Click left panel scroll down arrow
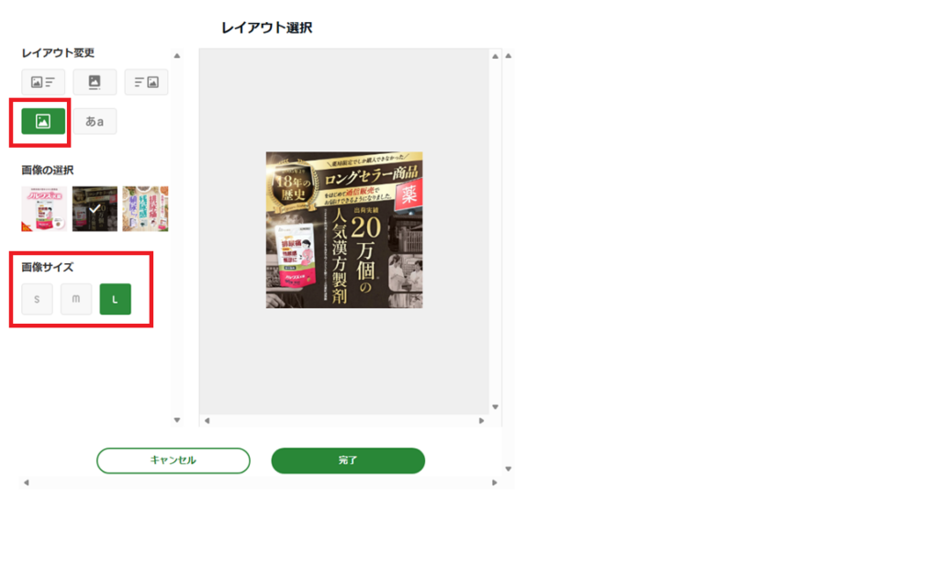940x587 pixels. [x=177, y=420]
